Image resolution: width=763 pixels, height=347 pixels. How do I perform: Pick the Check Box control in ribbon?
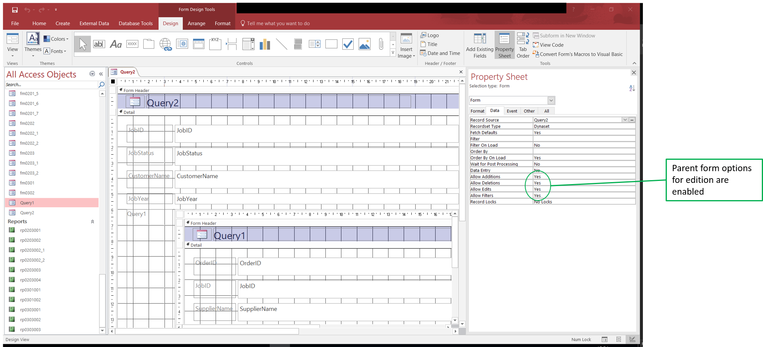348,44
